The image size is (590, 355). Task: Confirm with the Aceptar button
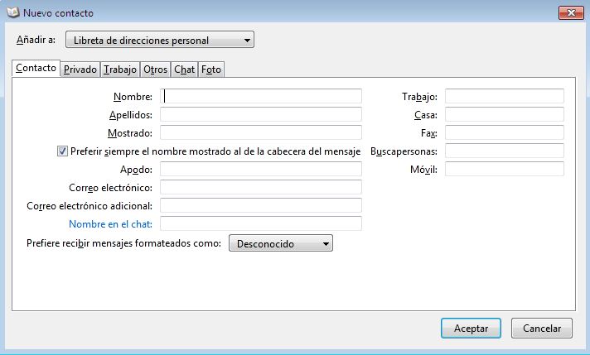coord(471,328)
